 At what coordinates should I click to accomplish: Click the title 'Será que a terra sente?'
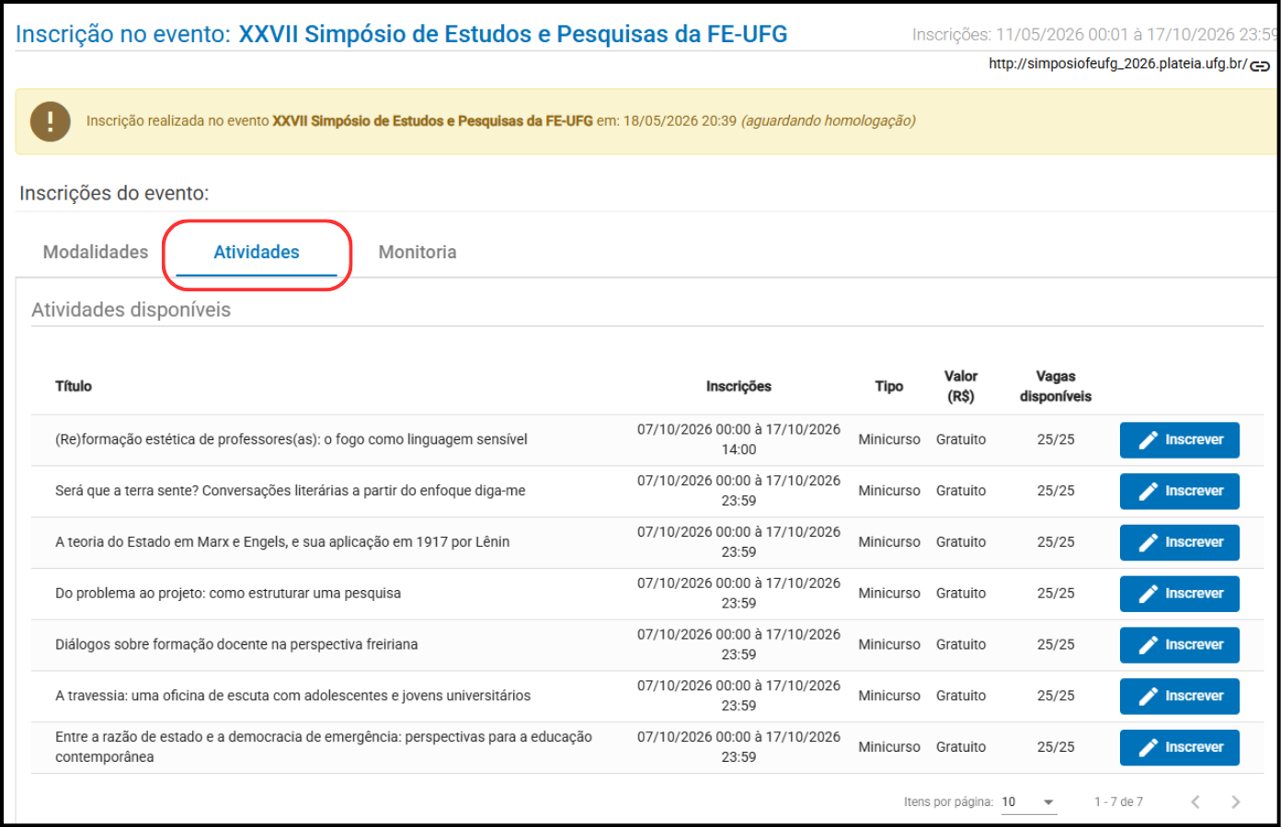[291, 492]
